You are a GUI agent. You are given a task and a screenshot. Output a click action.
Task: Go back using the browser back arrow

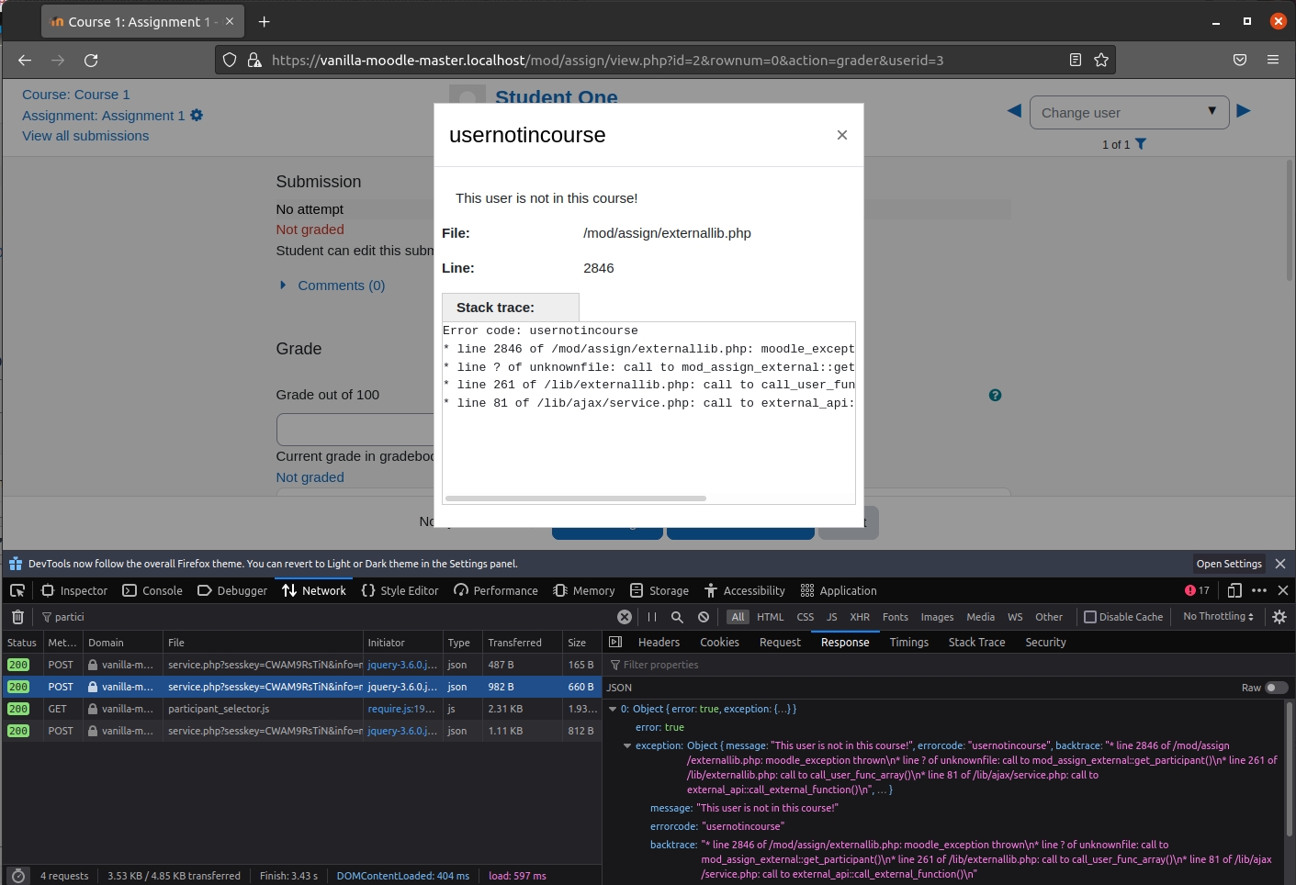(25, 60)
